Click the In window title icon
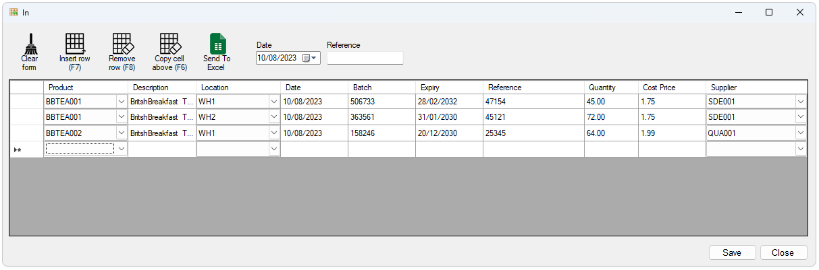Viewport: 819px width, 270px height. [14, 12]
